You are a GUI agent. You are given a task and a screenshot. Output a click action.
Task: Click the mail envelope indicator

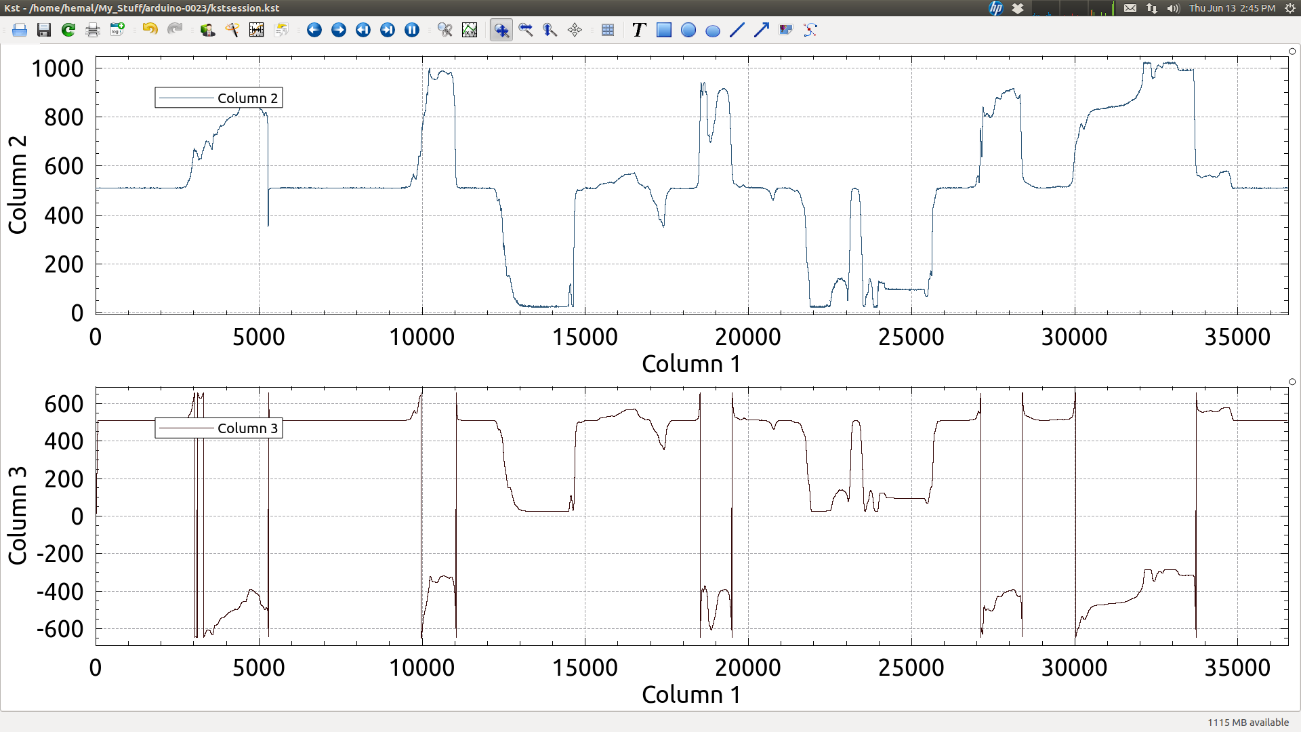point(1130,8)
